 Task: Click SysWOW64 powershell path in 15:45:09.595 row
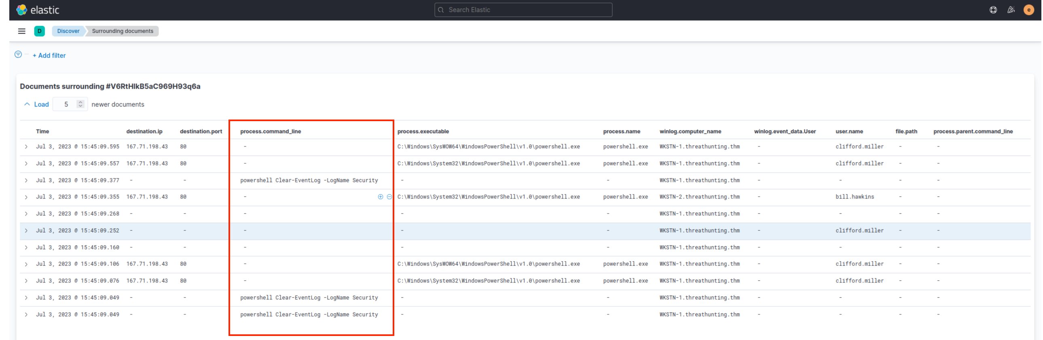[488, 147]
